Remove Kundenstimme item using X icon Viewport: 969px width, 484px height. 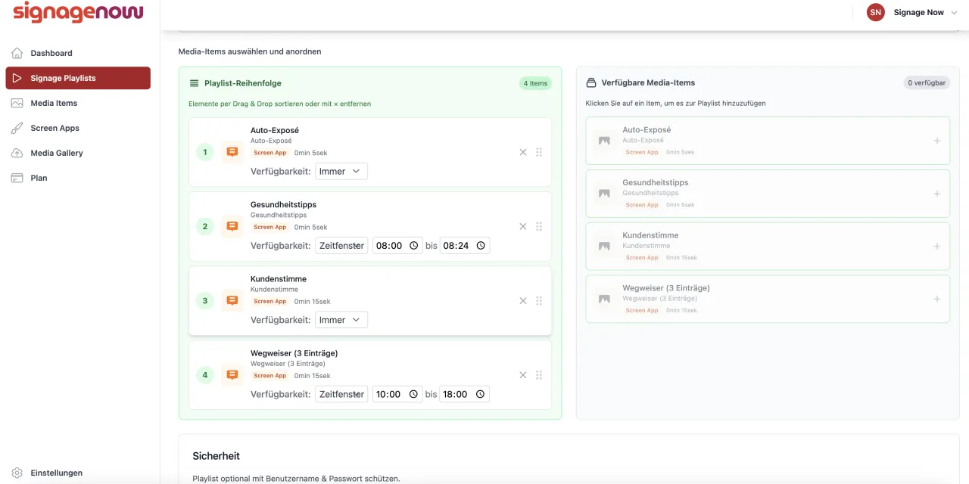[x=523, y=300]
